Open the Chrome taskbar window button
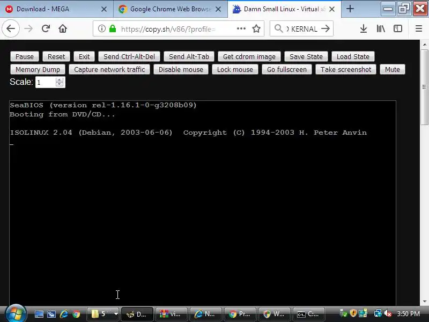Image resolution: width=429 pixels, height=322 pixels. (240, 314)
